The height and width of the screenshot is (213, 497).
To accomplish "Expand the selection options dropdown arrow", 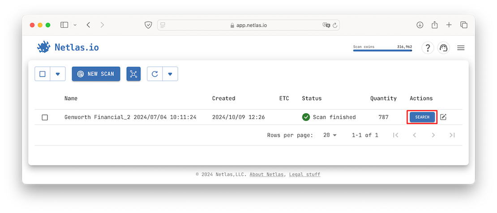I will coord(58,74).
